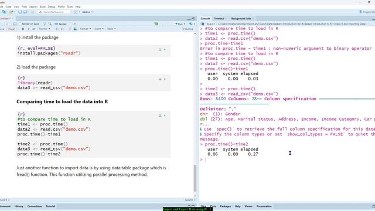The image size is (375, 211).
Task: Switch to the Connections tab
Action: coord(35,206)
